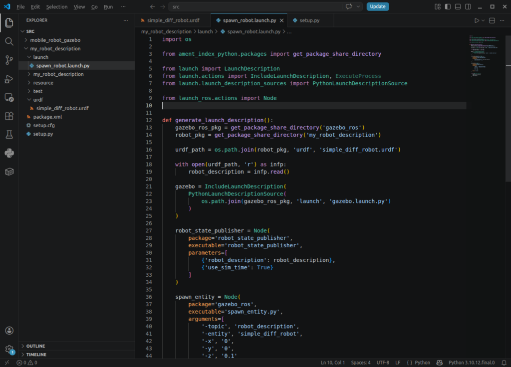
Task: Open Run and Debug view
Action: (9, 79)
